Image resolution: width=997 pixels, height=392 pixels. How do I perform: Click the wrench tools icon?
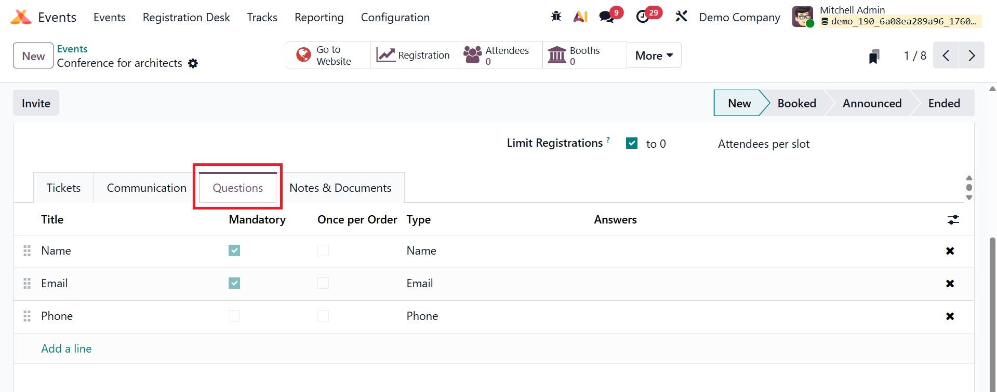tap(681, 17)
